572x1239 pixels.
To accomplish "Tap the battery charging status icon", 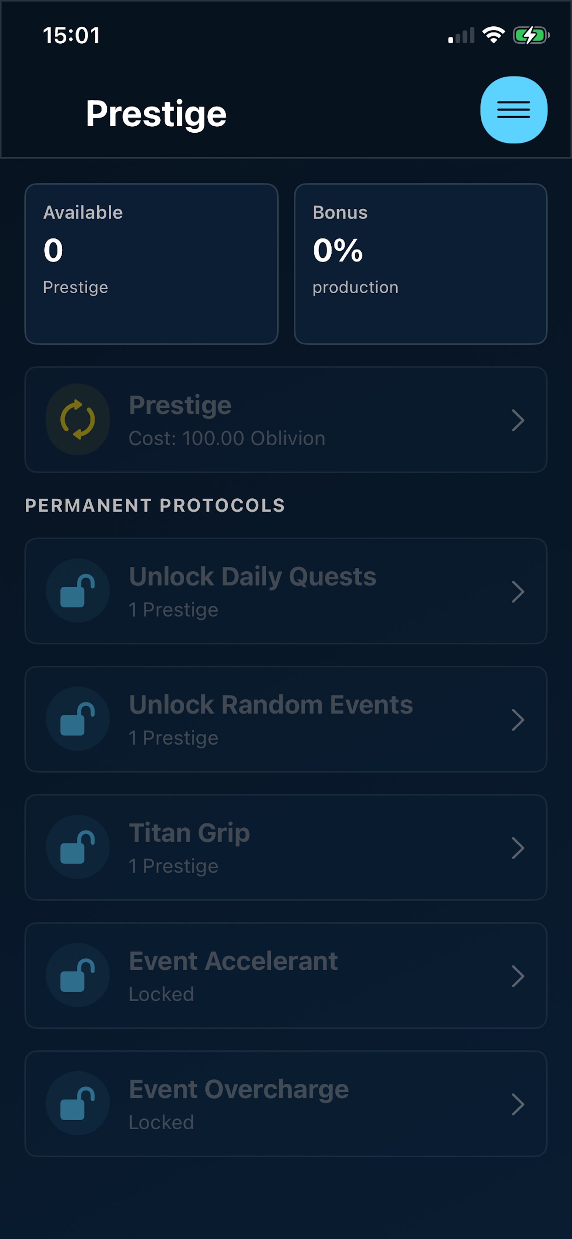I will tap(531, 35).
